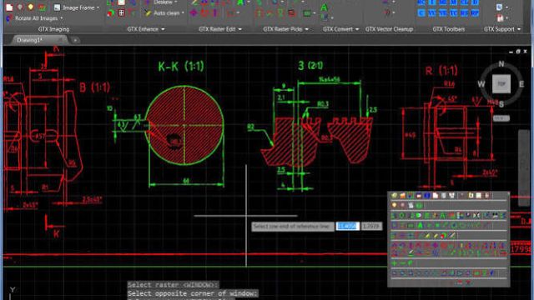This screenshot has height=300, width=534.
Task: Click the white grid icon with red border
Action: tap(121, 13)
